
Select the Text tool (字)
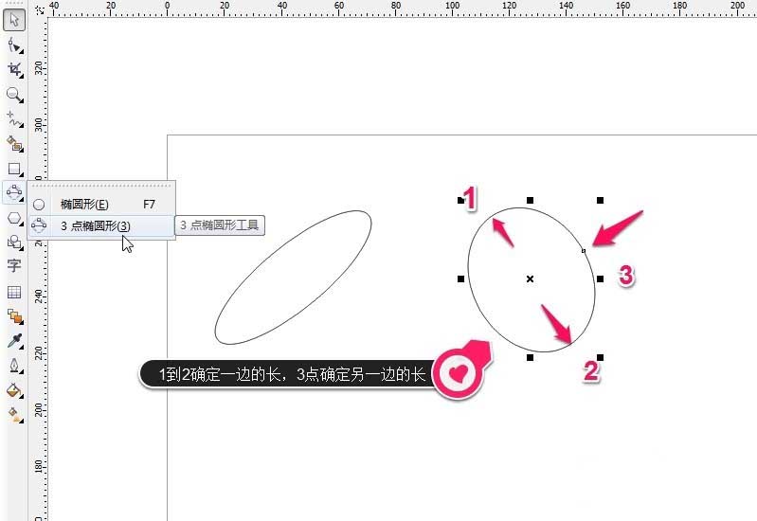[x=14, y=265]
